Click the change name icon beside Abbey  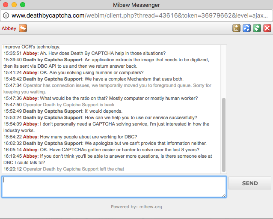[x=23, y=28]
